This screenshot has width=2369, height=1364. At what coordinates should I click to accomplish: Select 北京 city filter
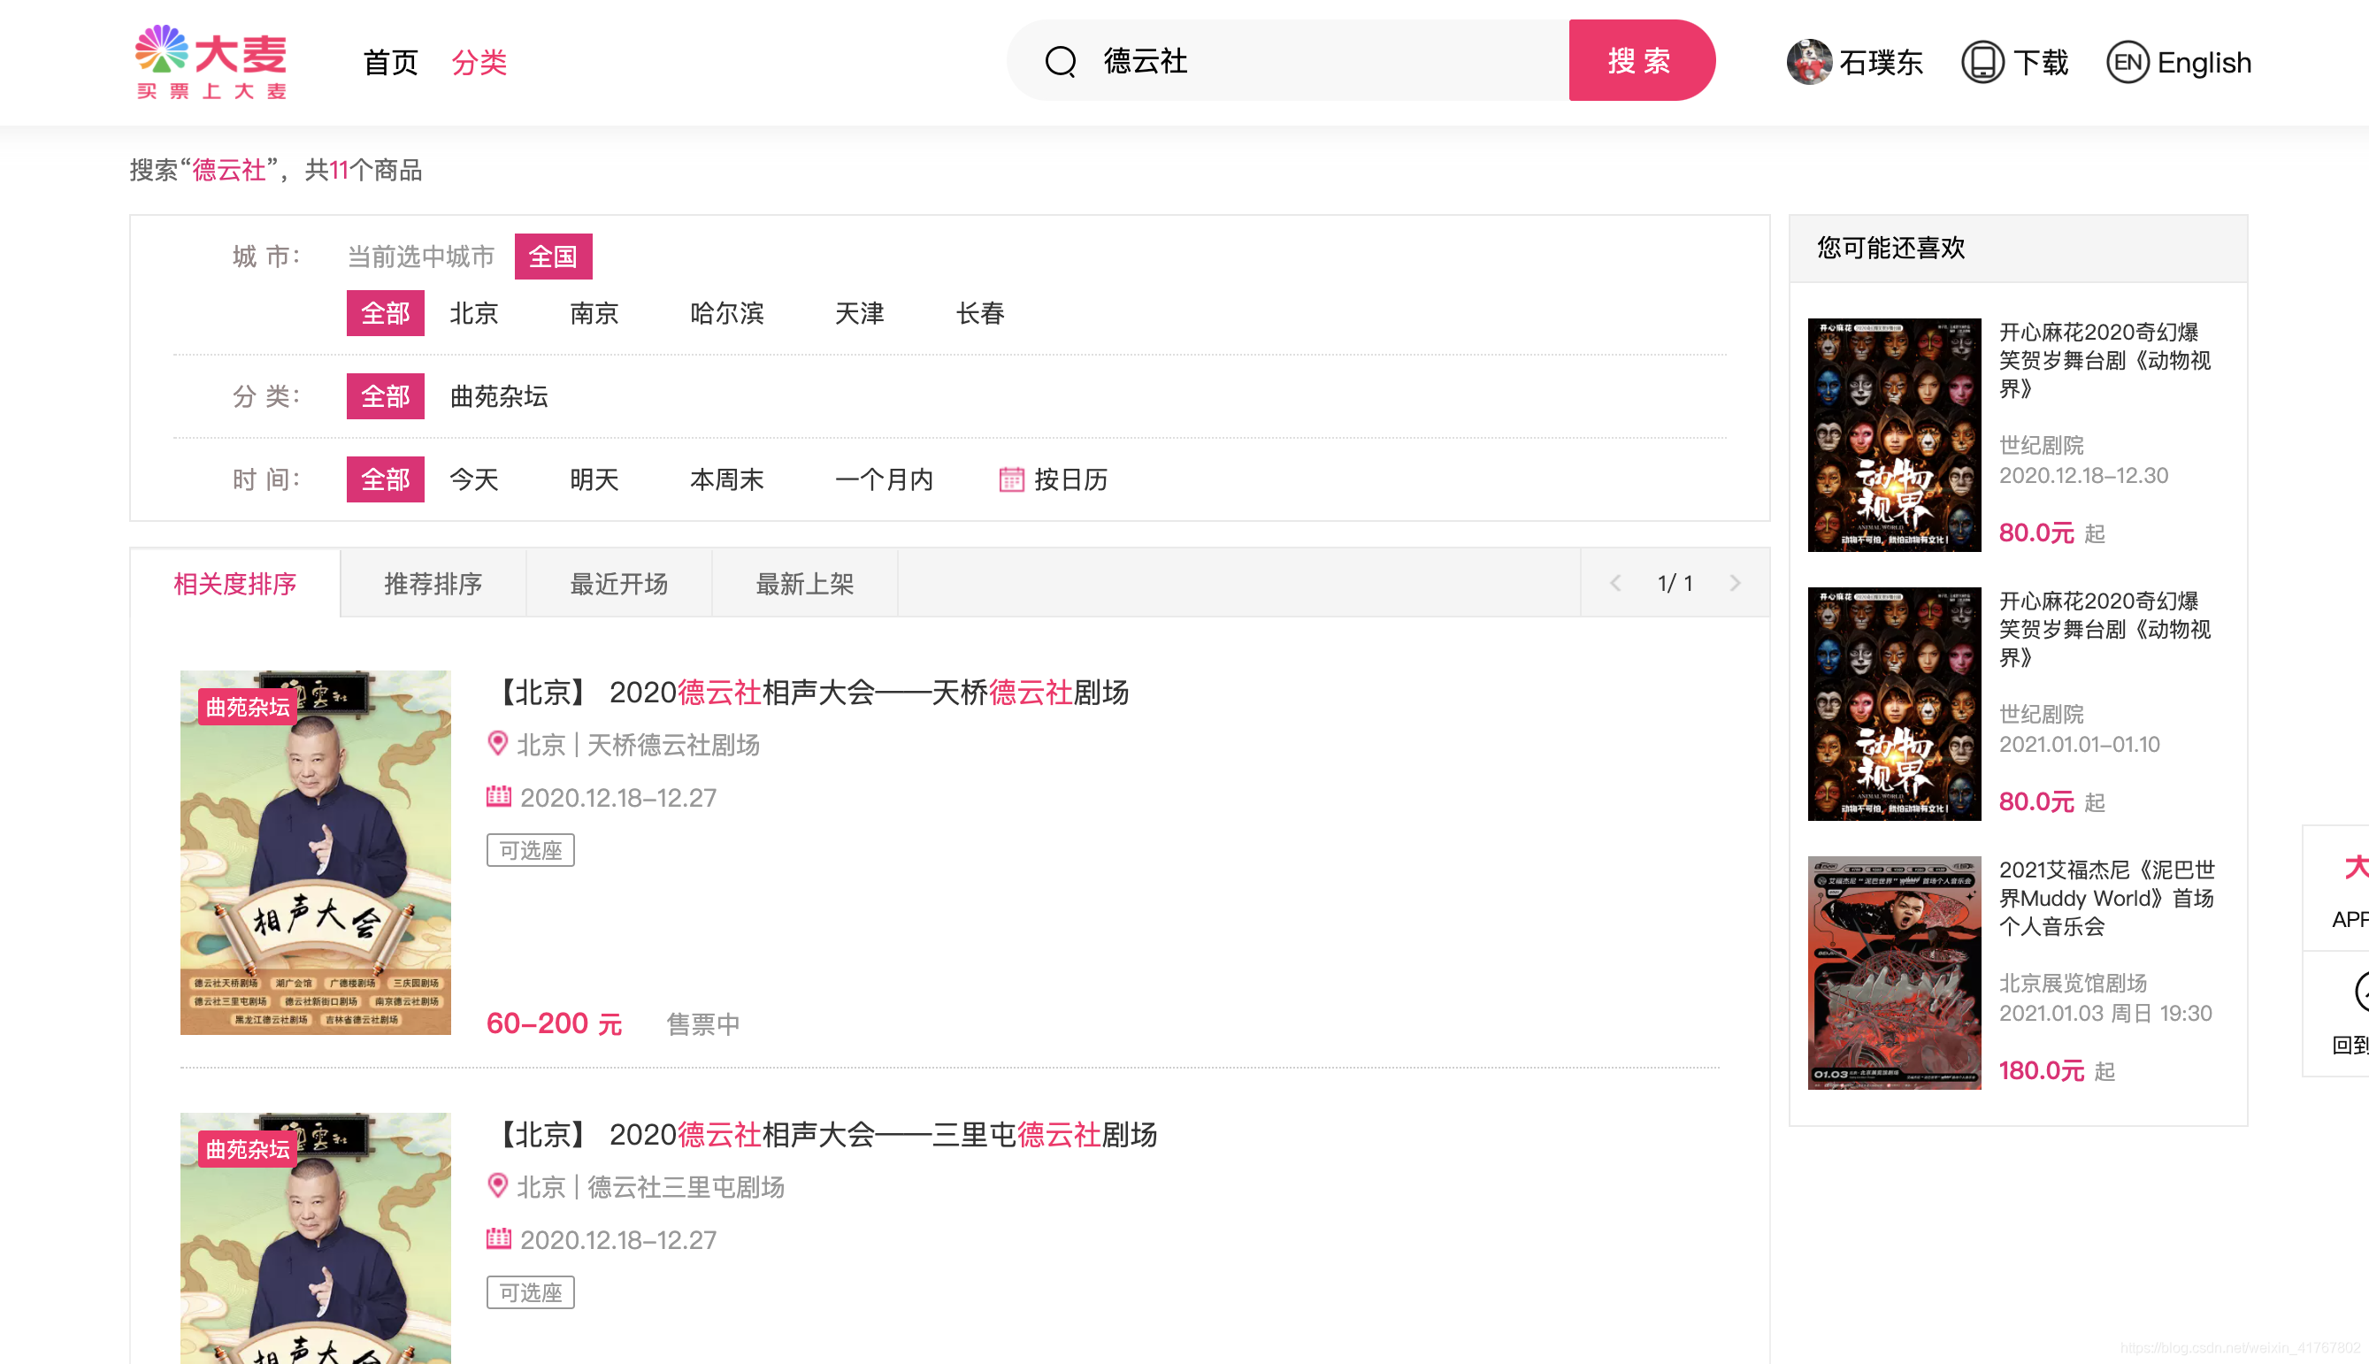[474, 313]
